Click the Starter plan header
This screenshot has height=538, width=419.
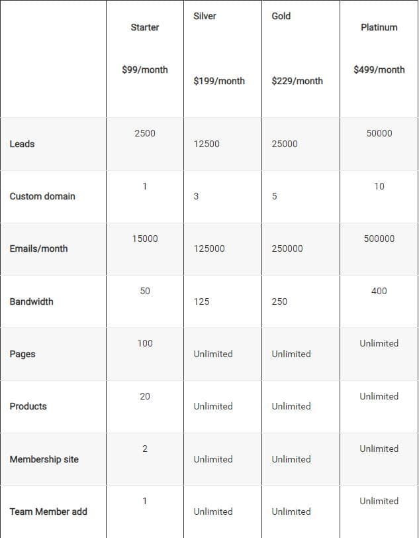(x=144, y=27)
